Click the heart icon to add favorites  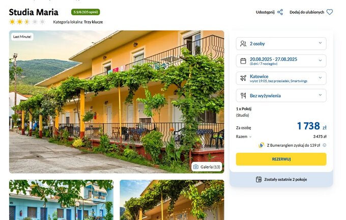[x=329, y=12]
